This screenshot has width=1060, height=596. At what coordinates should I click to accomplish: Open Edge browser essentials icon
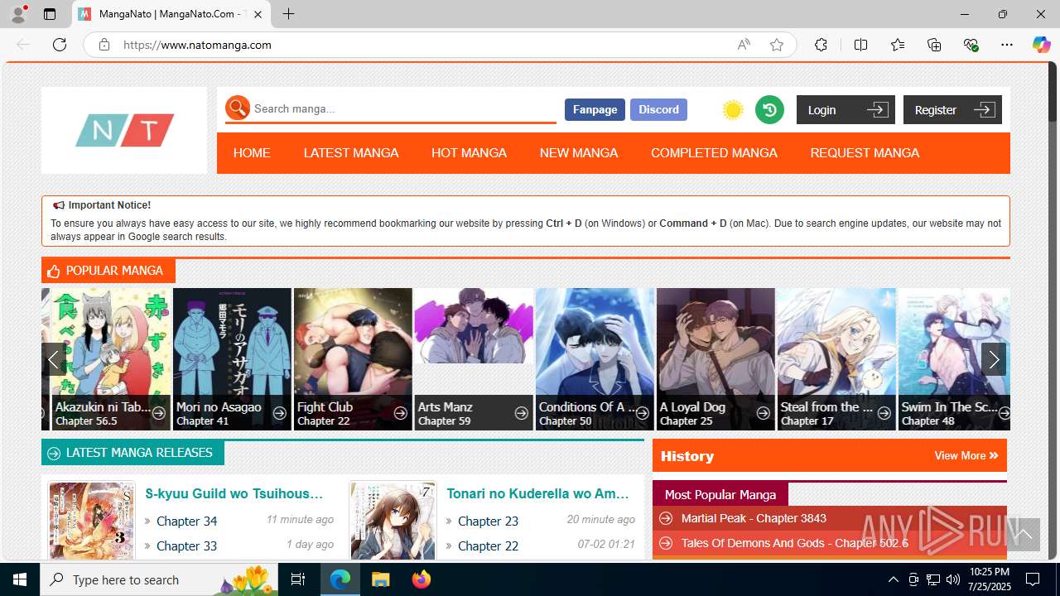[971, 45]
